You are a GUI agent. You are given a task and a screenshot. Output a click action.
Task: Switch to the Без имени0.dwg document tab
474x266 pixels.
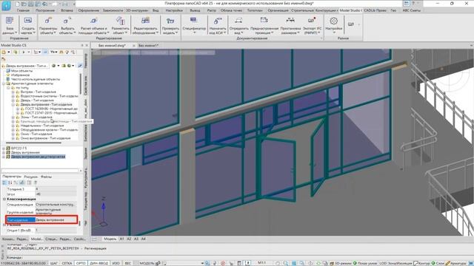pos(112,46)
